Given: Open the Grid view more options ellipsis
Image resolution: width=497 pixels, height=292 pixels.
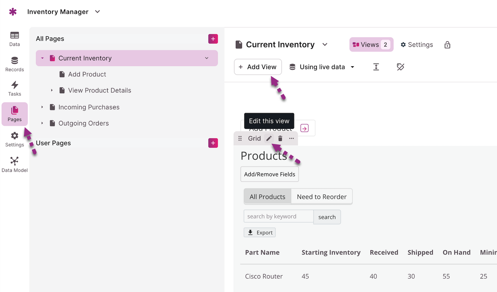Looking at the screenshot, I should 291,138.
